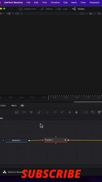Click the Effects magic wand icon

click(x=42, y=9)
